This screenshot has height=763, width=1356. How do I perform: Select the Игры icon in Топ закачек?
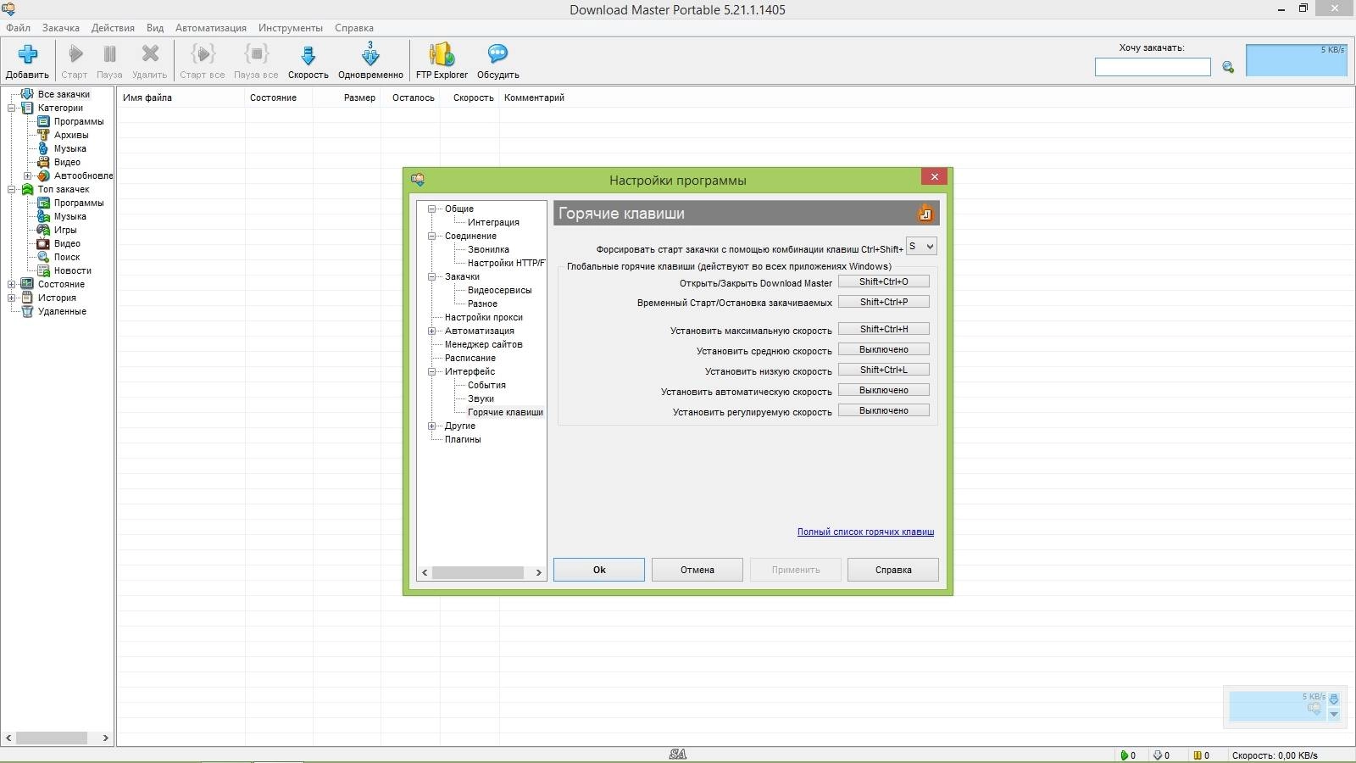coord(43,230)
